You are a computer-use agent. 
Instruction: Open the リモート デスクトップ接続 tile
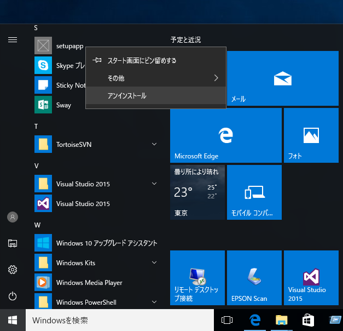click(197, 278)
